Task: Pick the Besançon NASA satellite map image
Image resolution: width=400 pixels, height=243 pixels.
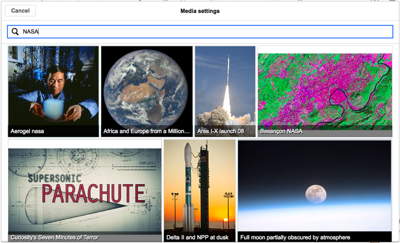Action: click(x=325, y=86)
